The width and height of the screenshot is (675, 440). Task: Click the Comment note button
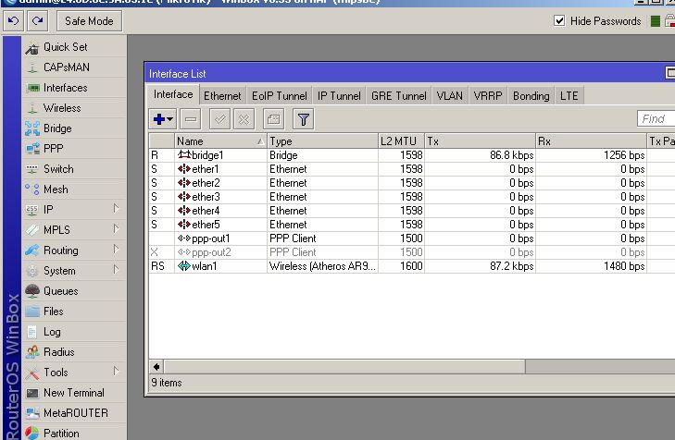click(273, 119)
